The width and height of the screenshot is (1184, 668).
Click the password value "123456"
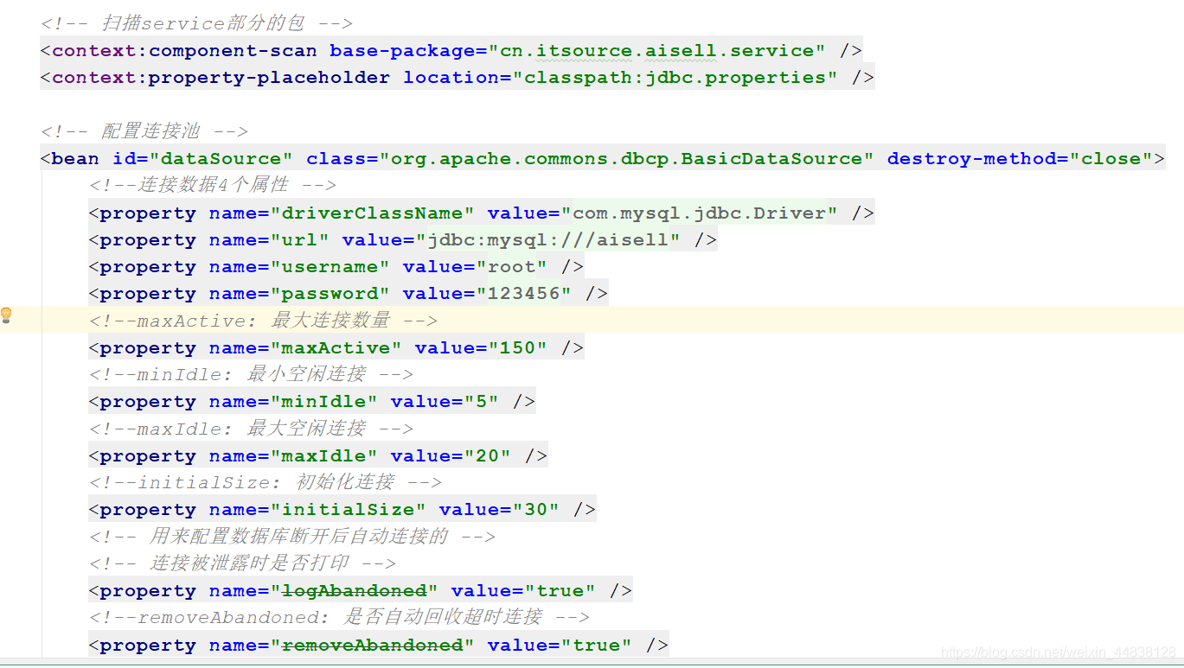coord(524,294)
